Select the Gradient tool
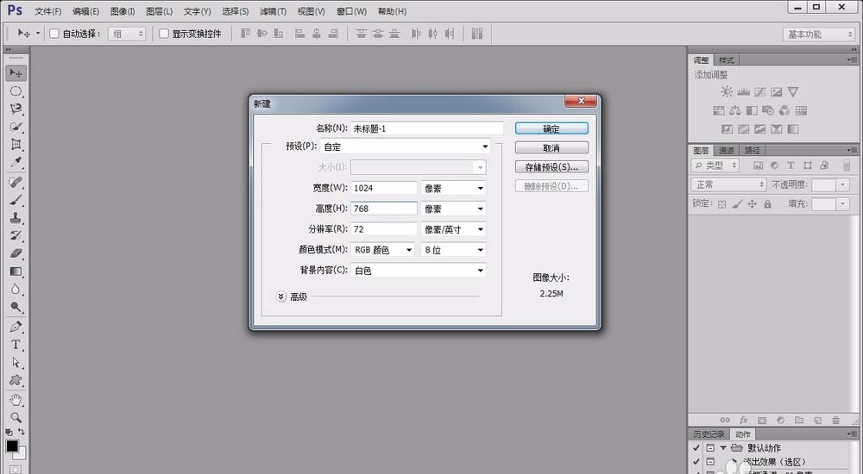The height and width of the screenshot is (474, 863). coord(16,271)
